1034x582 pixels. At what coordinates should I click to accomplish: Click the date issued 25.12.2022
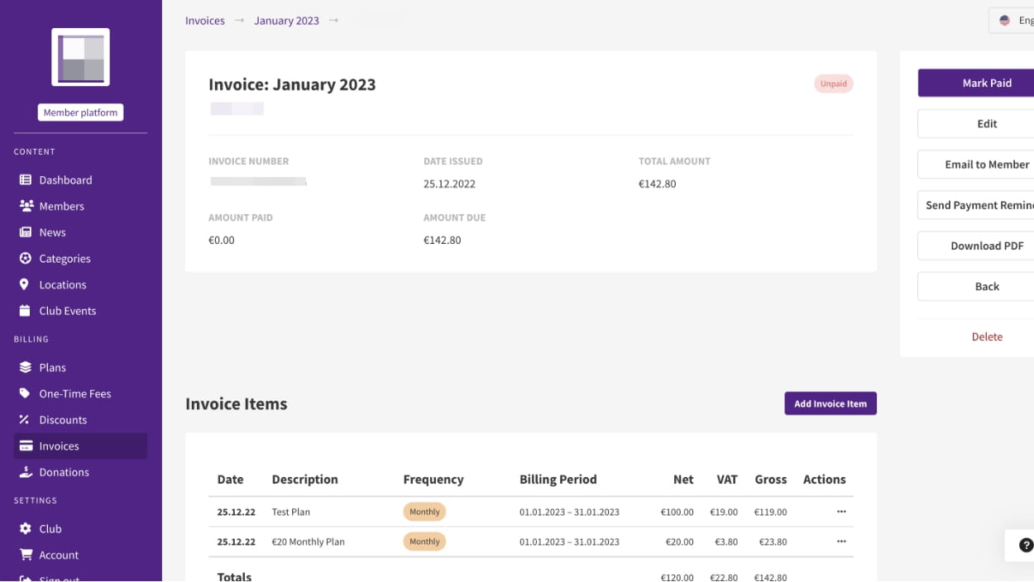click(449, 184)
